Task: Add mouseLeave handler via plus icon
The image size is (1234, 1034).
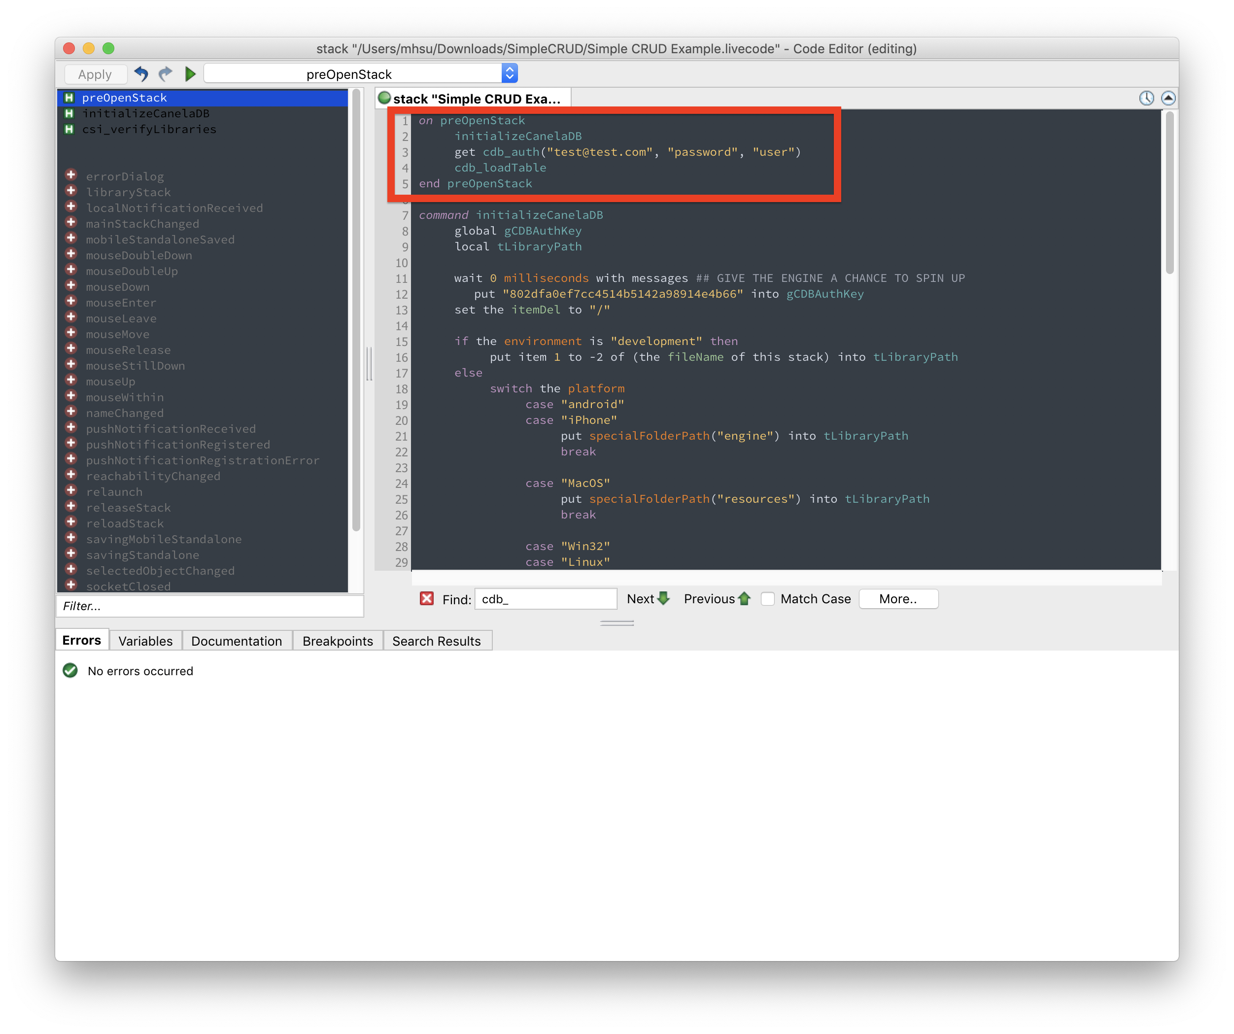Action: point(71,318)
